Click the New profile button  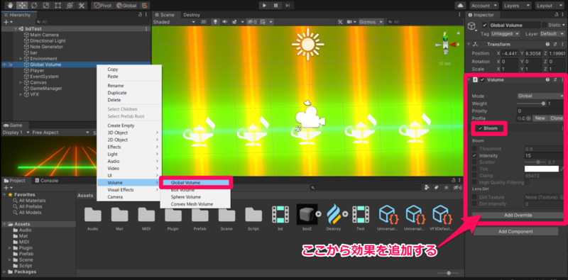pyautogui.click(x=540, y=118)
